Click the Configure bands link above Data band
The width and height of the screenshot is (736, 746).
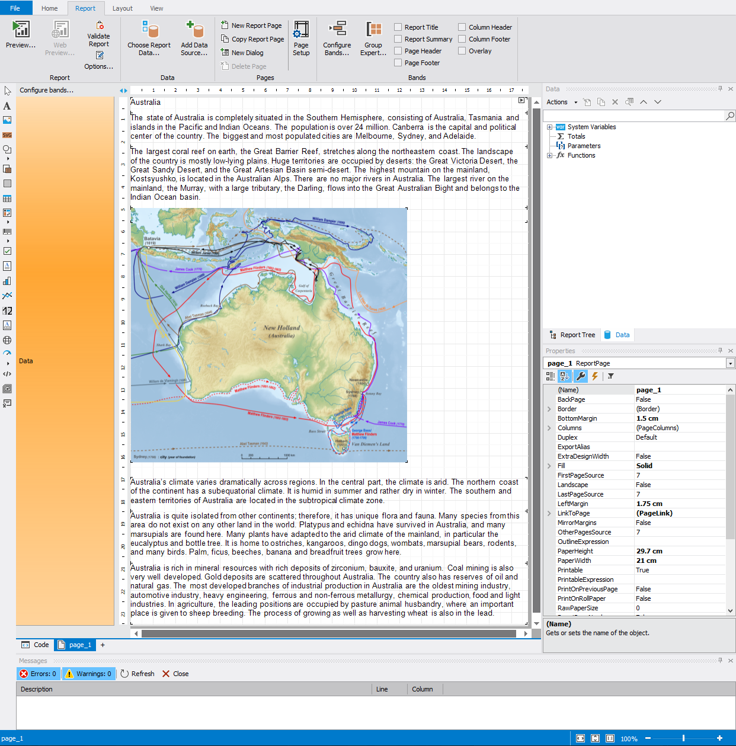47,90
